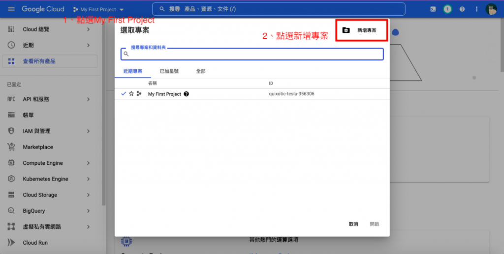Image resolution: width=504 pixels, height=254 pixels.
Task: Click the 新增專案 new project button
Action: (x=362, y=30)
